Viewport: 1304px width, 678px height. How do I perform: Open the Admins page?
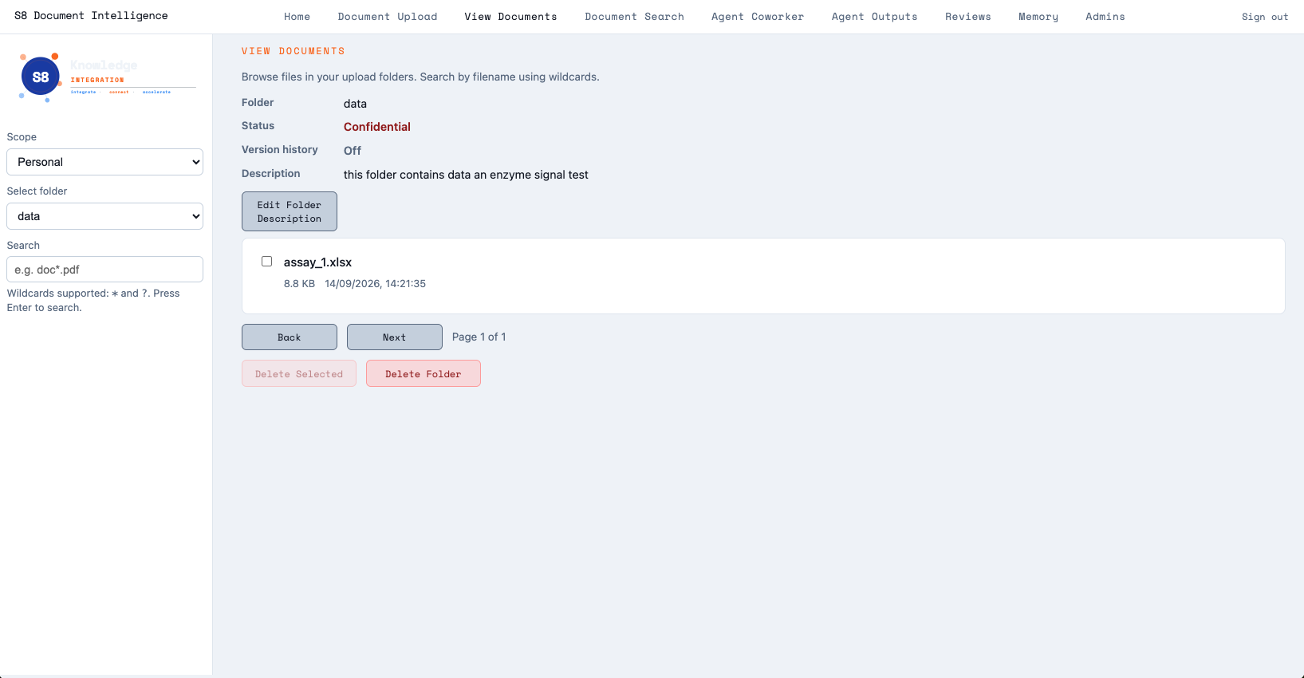(1105, 17)
